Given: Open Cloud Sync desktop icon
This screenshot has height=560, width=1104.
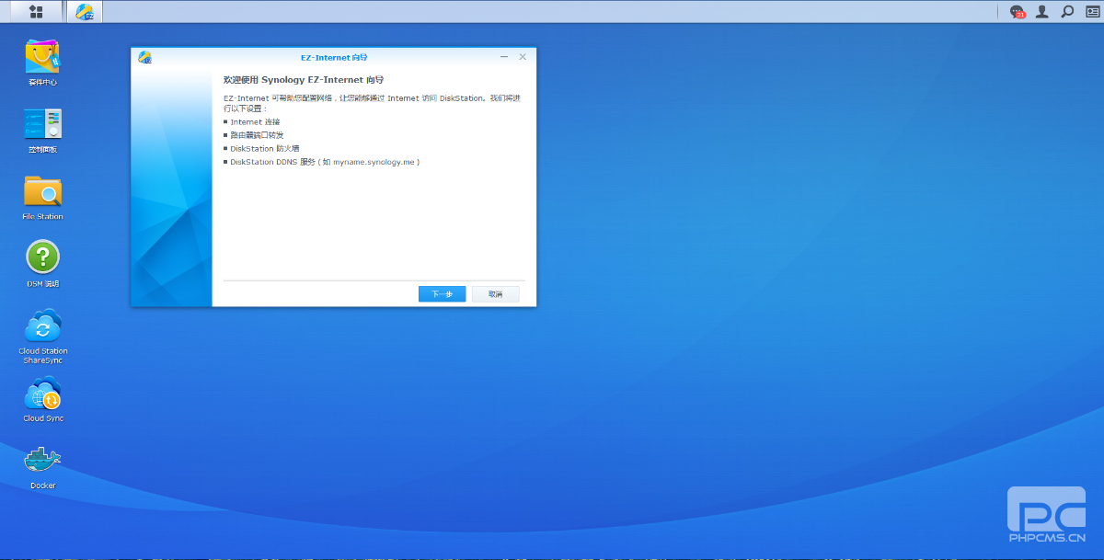Looking at the screenshot, I should pos(43,399).
